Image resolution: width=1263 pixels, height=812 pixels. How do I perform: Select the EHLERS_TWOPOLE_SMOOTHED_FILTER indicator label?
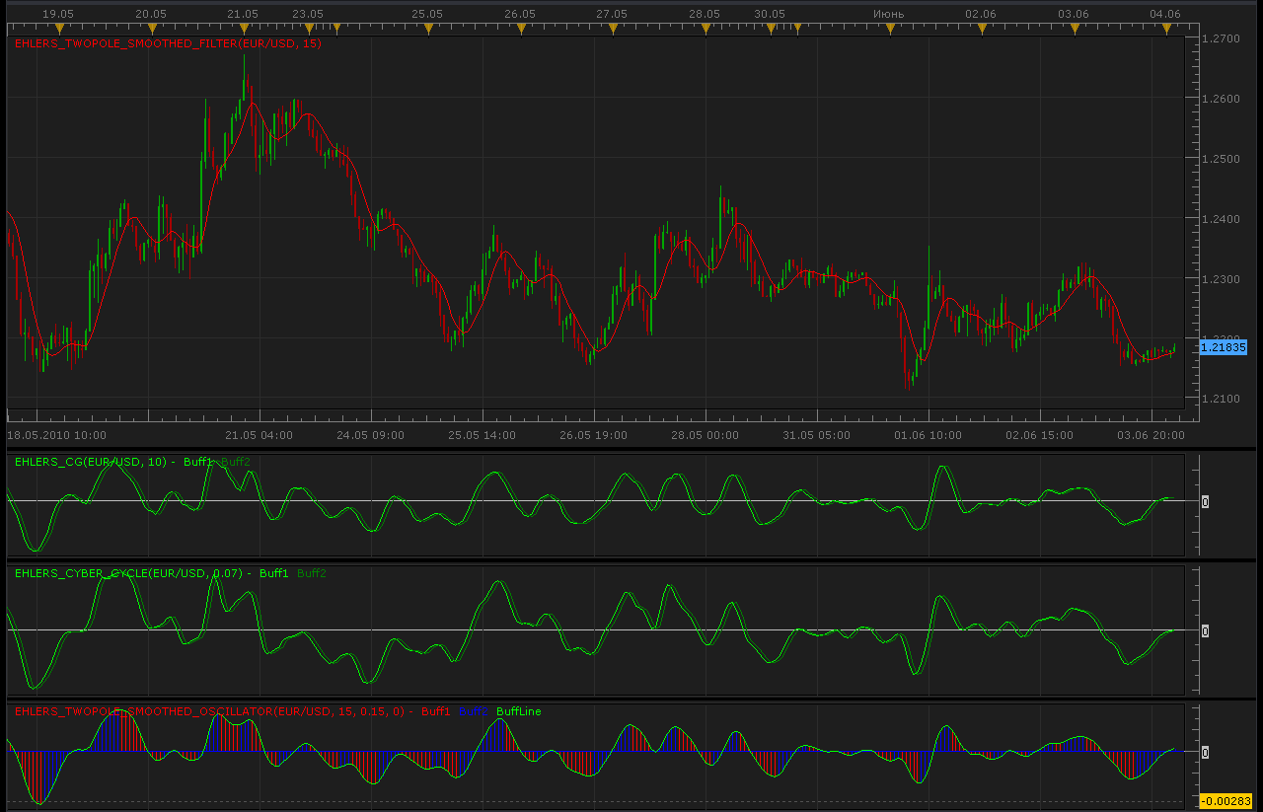click(168, 43)
